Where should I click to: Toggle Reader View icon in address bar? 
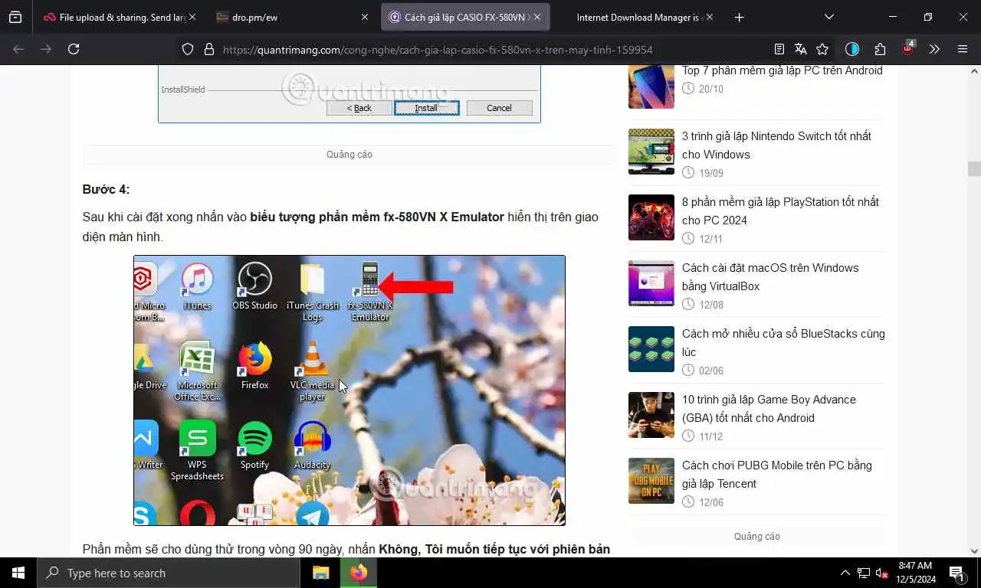(x=779, y=49)
